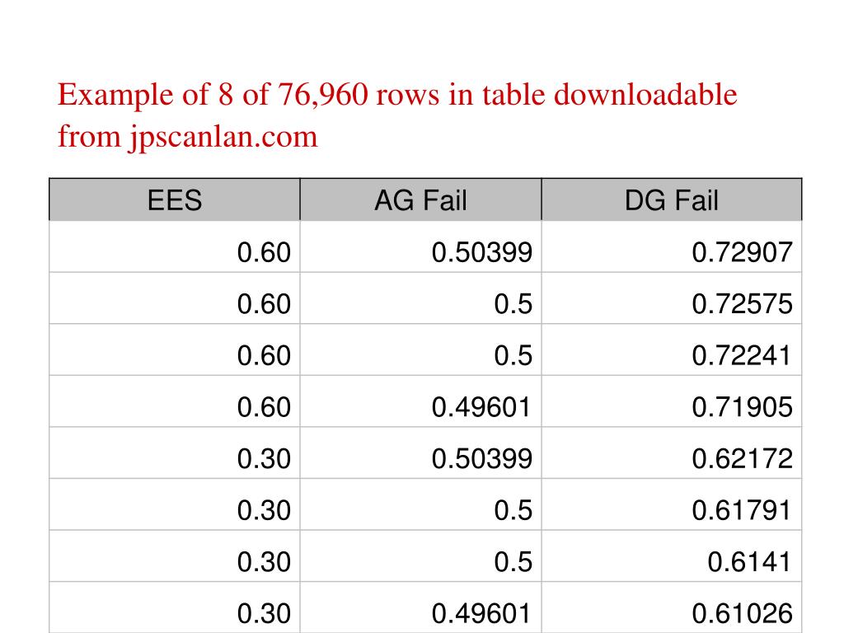This screenshot has width=844, height=633.
Task: Select the DG Fail cell 0.61026
Action: 671,607
